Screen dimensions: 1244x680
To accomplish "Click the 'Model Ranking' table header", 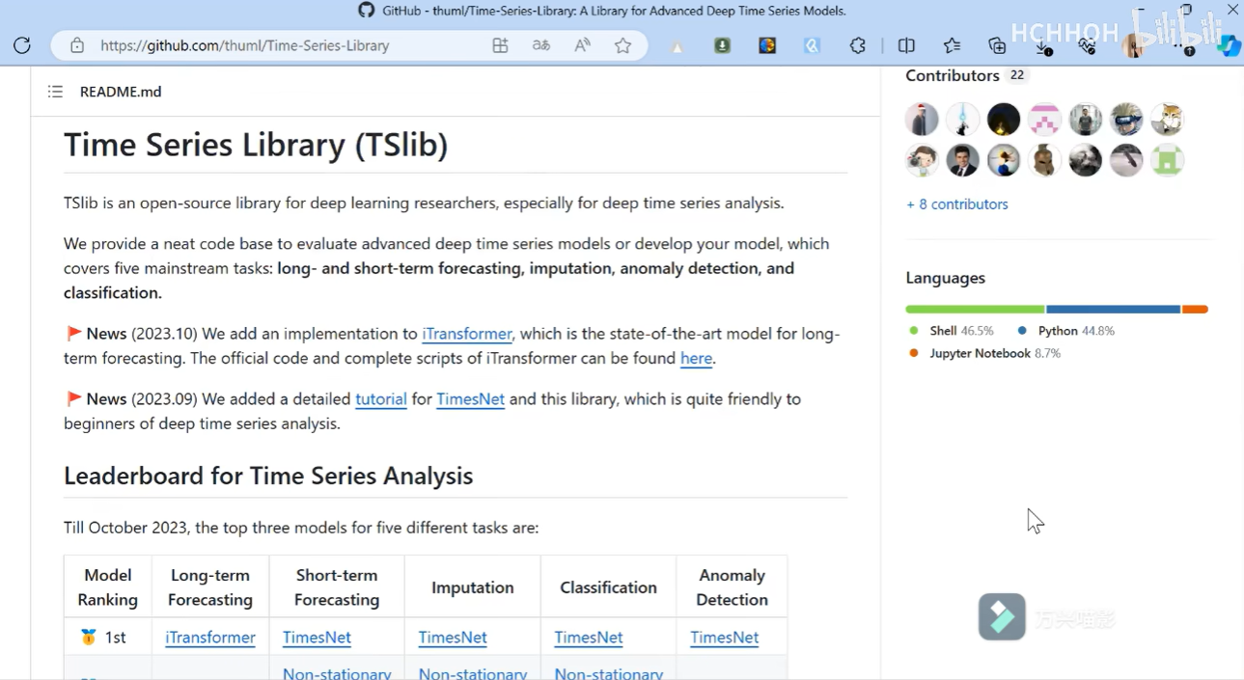I will click(x=108, y=587).
